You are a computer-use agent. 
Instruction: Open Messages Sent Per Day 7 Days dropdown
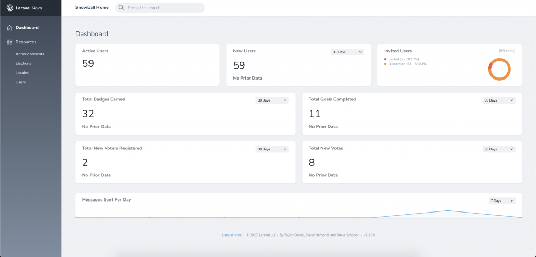click(x=502, y=201)
